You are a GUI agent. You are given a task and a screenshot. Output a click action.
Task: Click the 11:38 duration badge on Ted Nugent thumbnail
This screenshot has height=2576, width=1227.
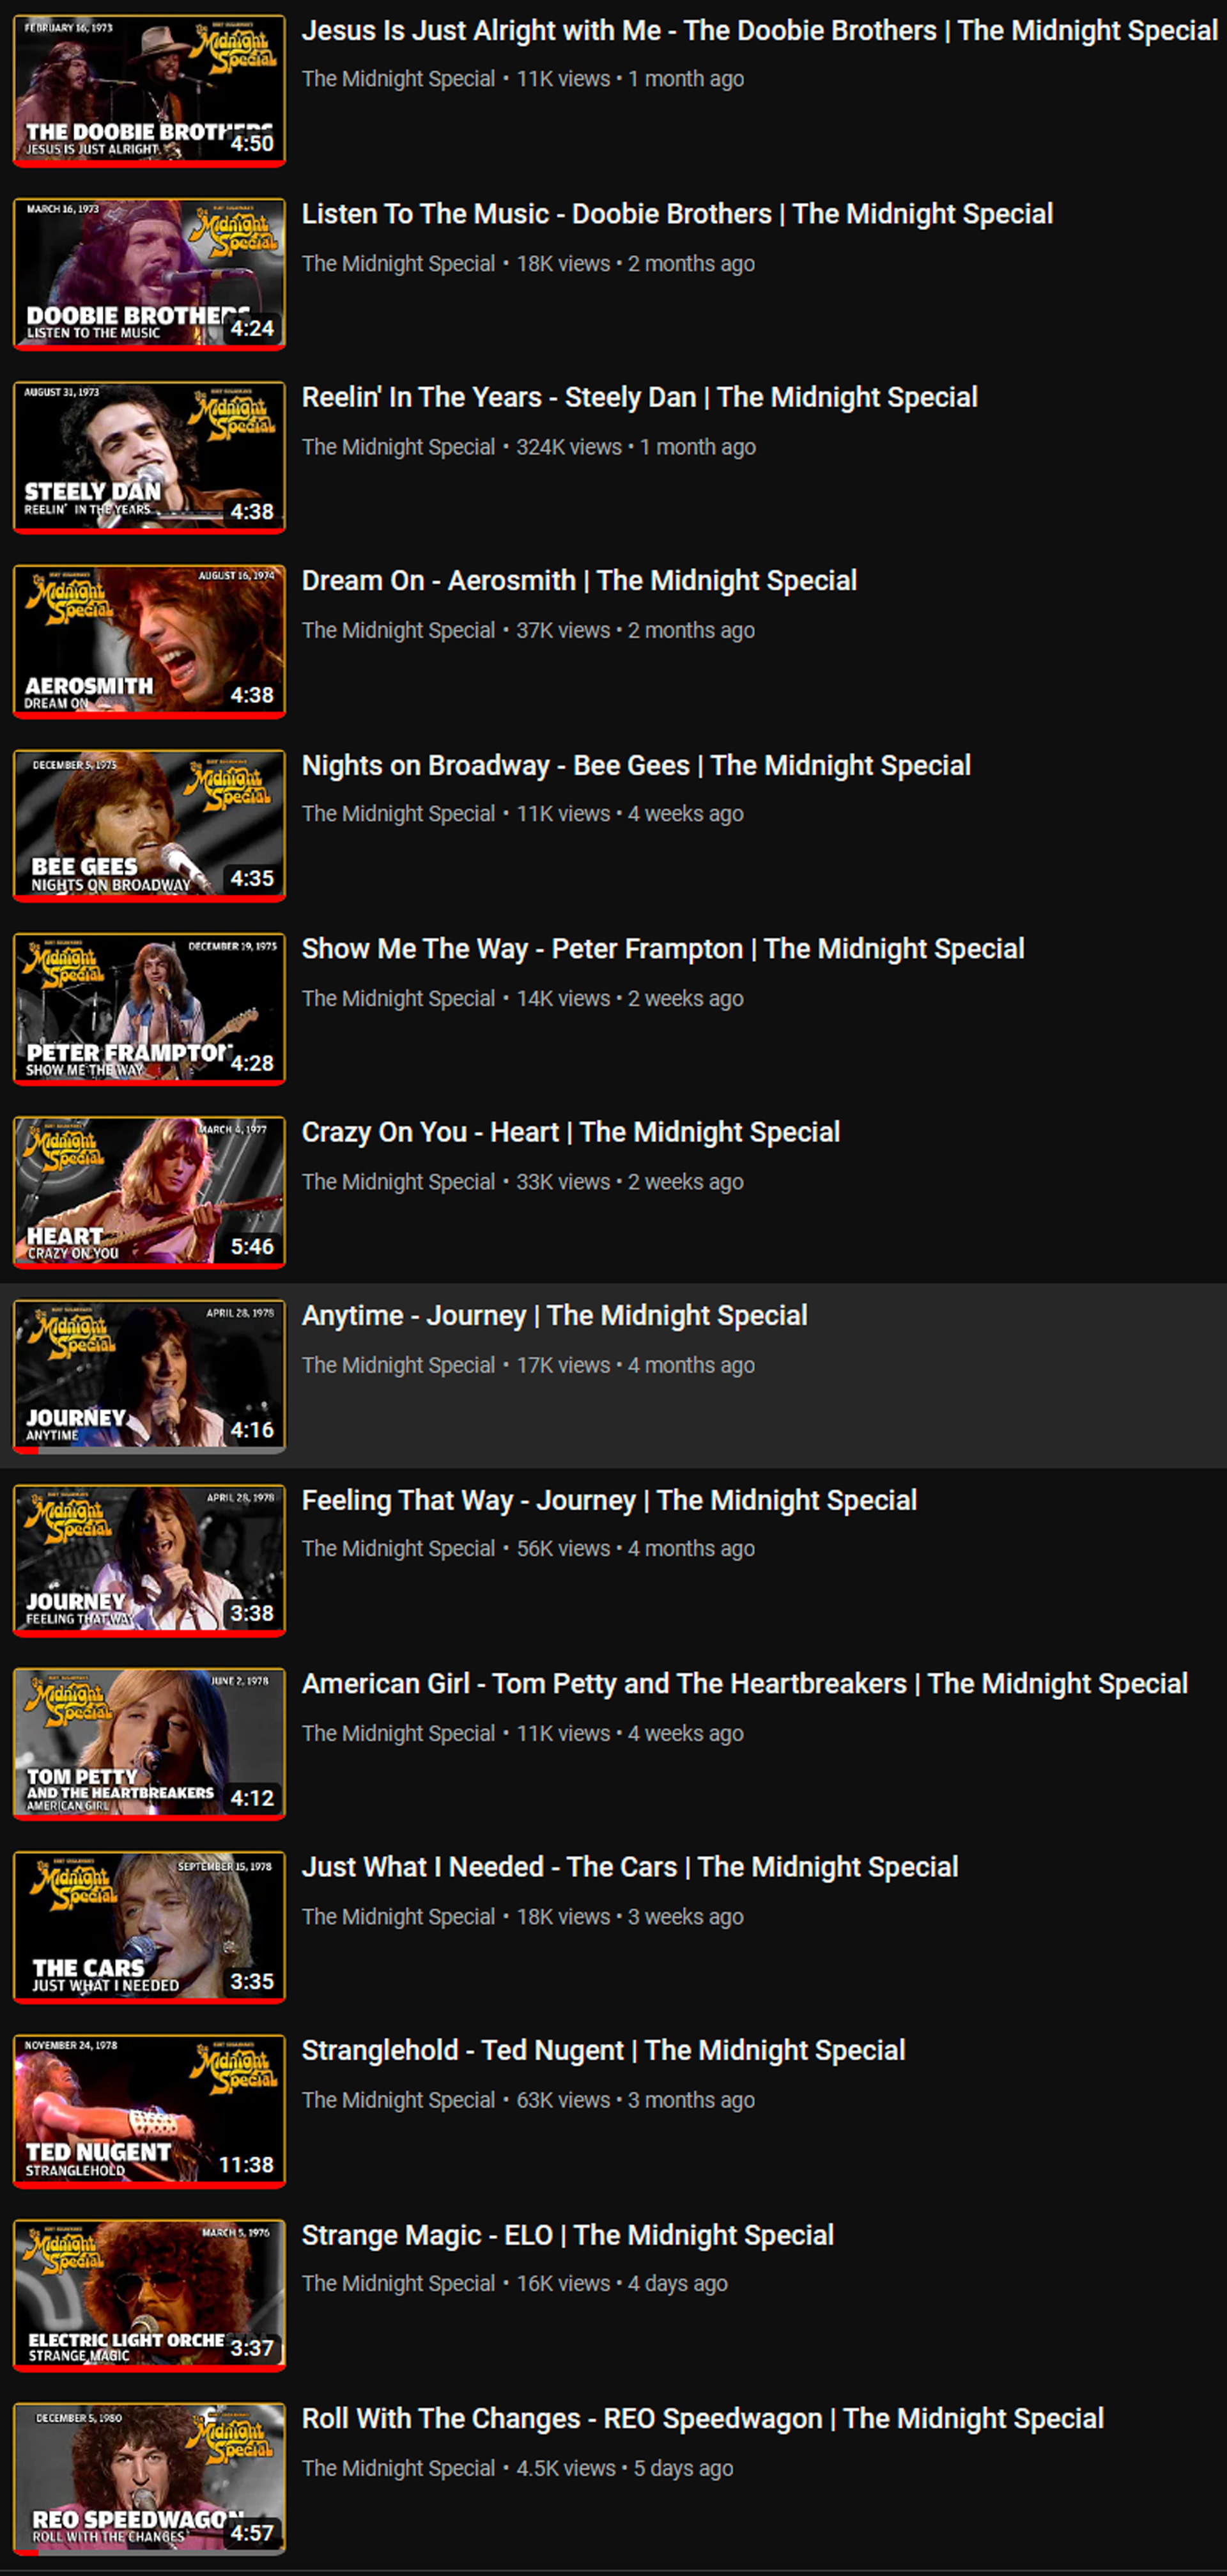[x=246, y=2165]
